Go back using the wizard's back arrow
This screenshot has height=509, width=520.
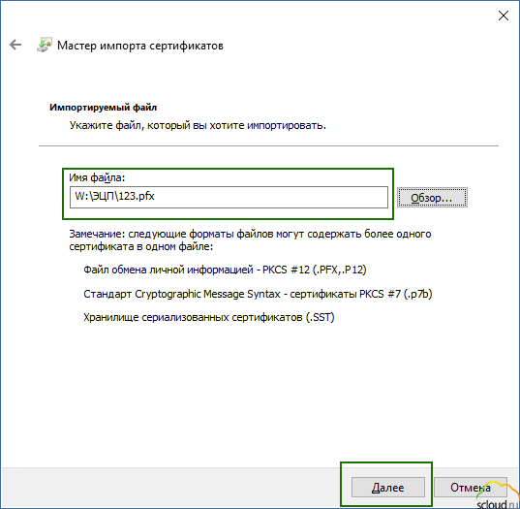[15, 45]
